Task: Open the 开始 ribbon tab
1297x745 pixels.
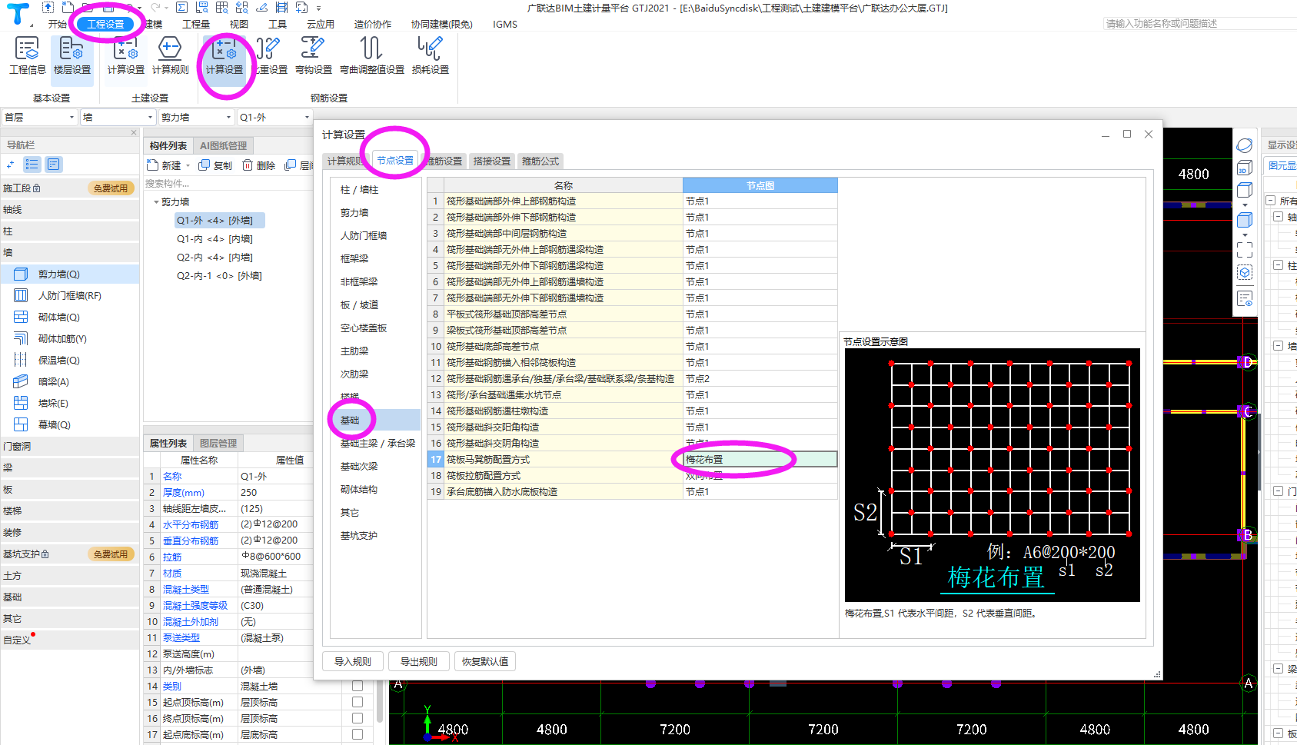Action: coord(58,25)
